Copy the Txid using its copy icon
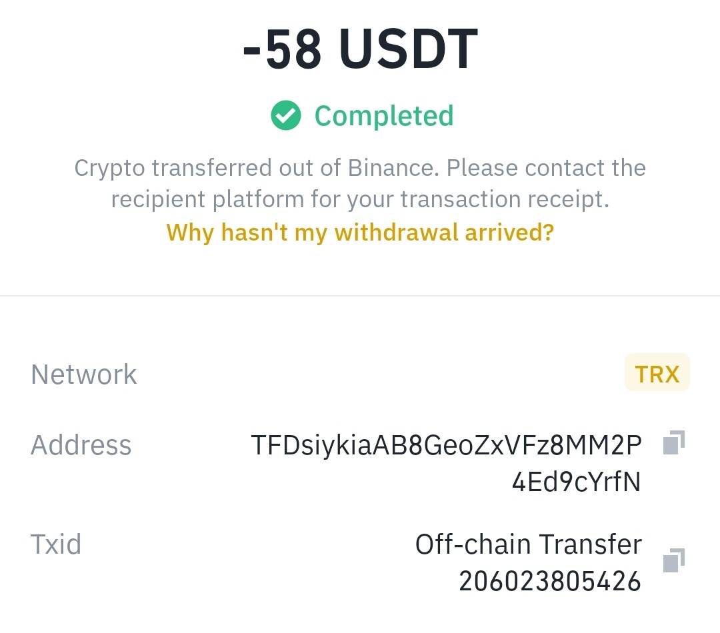This screenshot has height=633, width=720. [673, 560]
